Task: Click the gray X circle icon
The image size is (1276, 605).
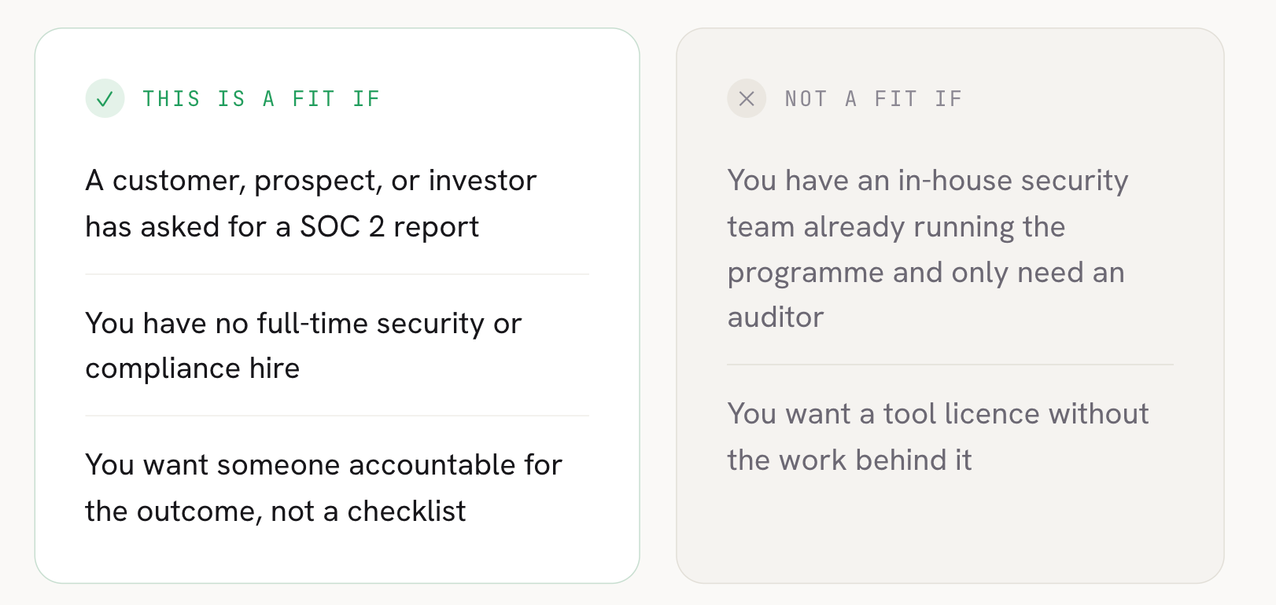Action: (x=747, y=99)
